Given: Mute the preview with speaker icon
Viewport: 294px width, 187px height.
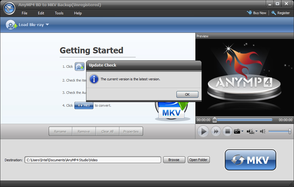Looking at the screenshot, I should [x=263, y=131].
